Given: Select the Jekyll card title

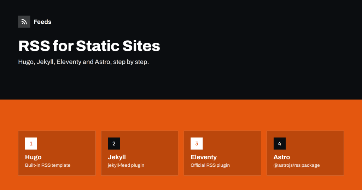Looking at the screenshot, I should (x=117, y=157).
